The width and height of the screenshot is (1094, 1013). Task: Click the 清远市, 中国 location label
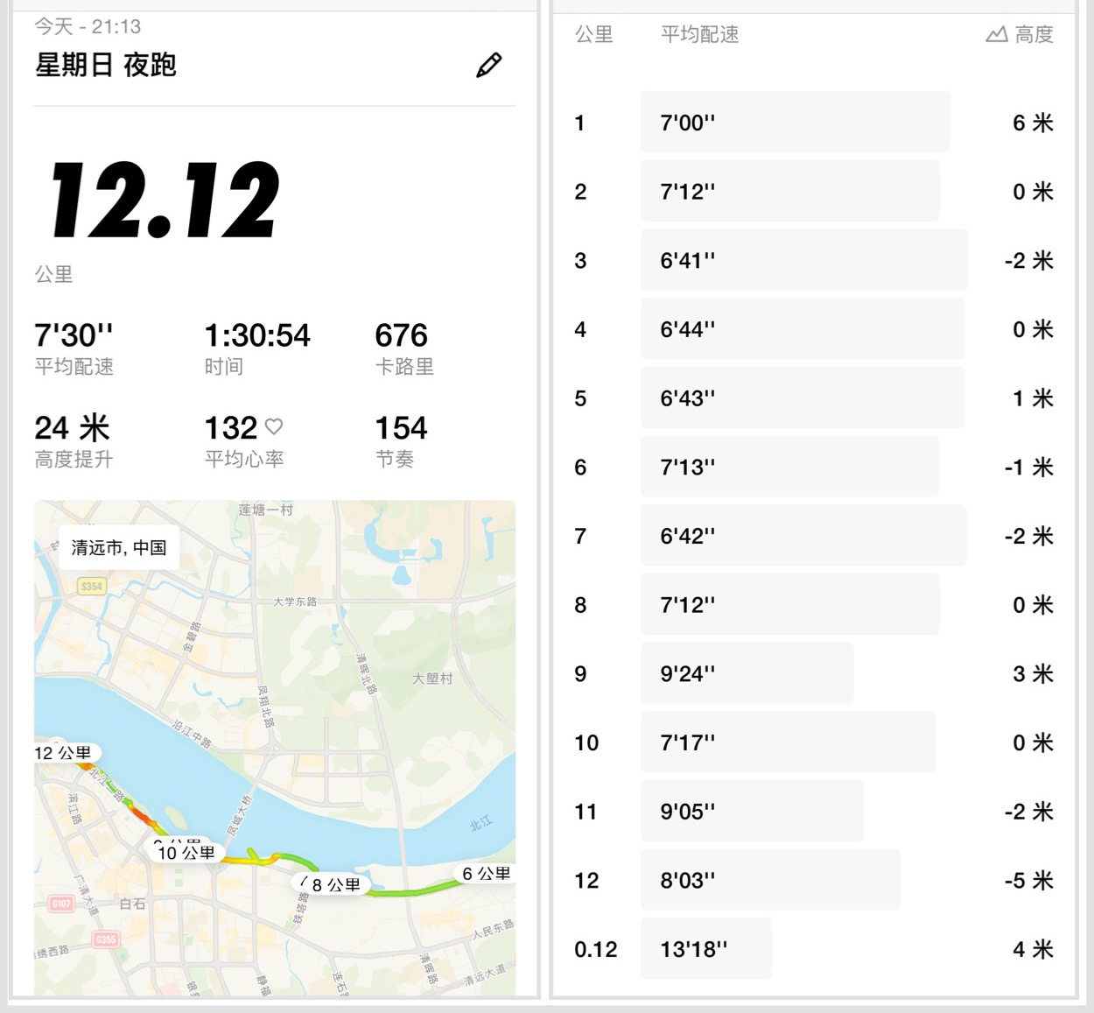pos(119,548)
